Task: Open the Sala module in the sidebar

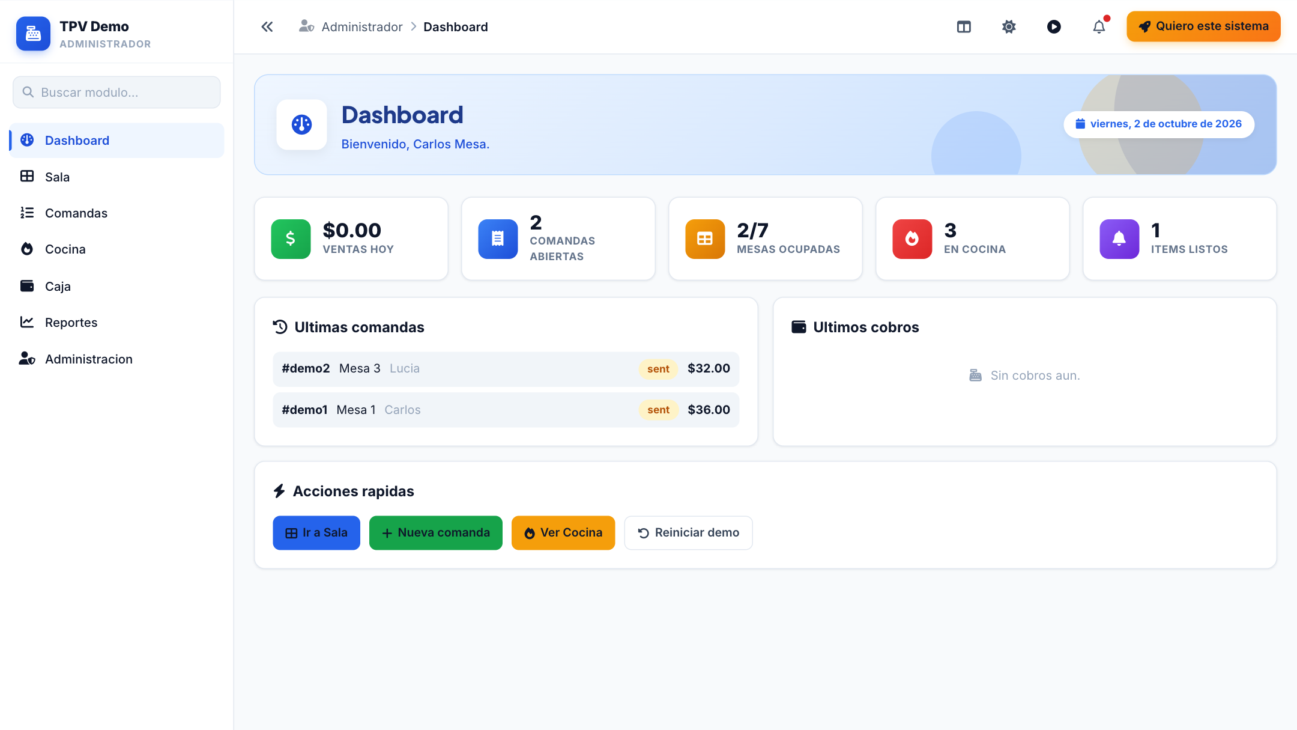Action: click(x=116, y=177)
